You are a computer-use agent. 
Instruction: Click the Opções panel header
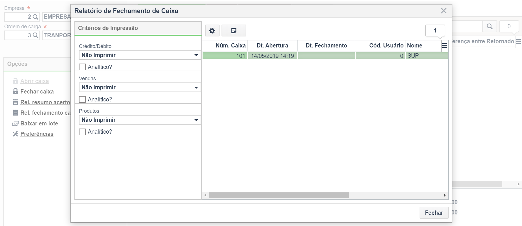click(37, 64)
